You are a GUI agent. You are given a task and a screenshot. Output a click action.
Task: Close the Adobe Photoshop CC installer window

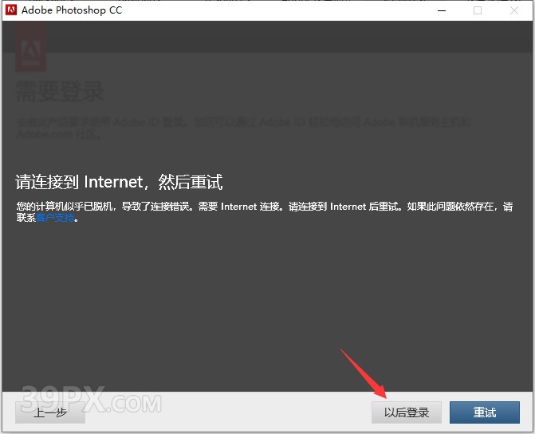[514, 10]
